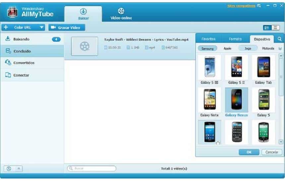Image resolution: width=285 pixels, height=181 pixels.
Task: Select the Conectar device icon
Action: 8,75
